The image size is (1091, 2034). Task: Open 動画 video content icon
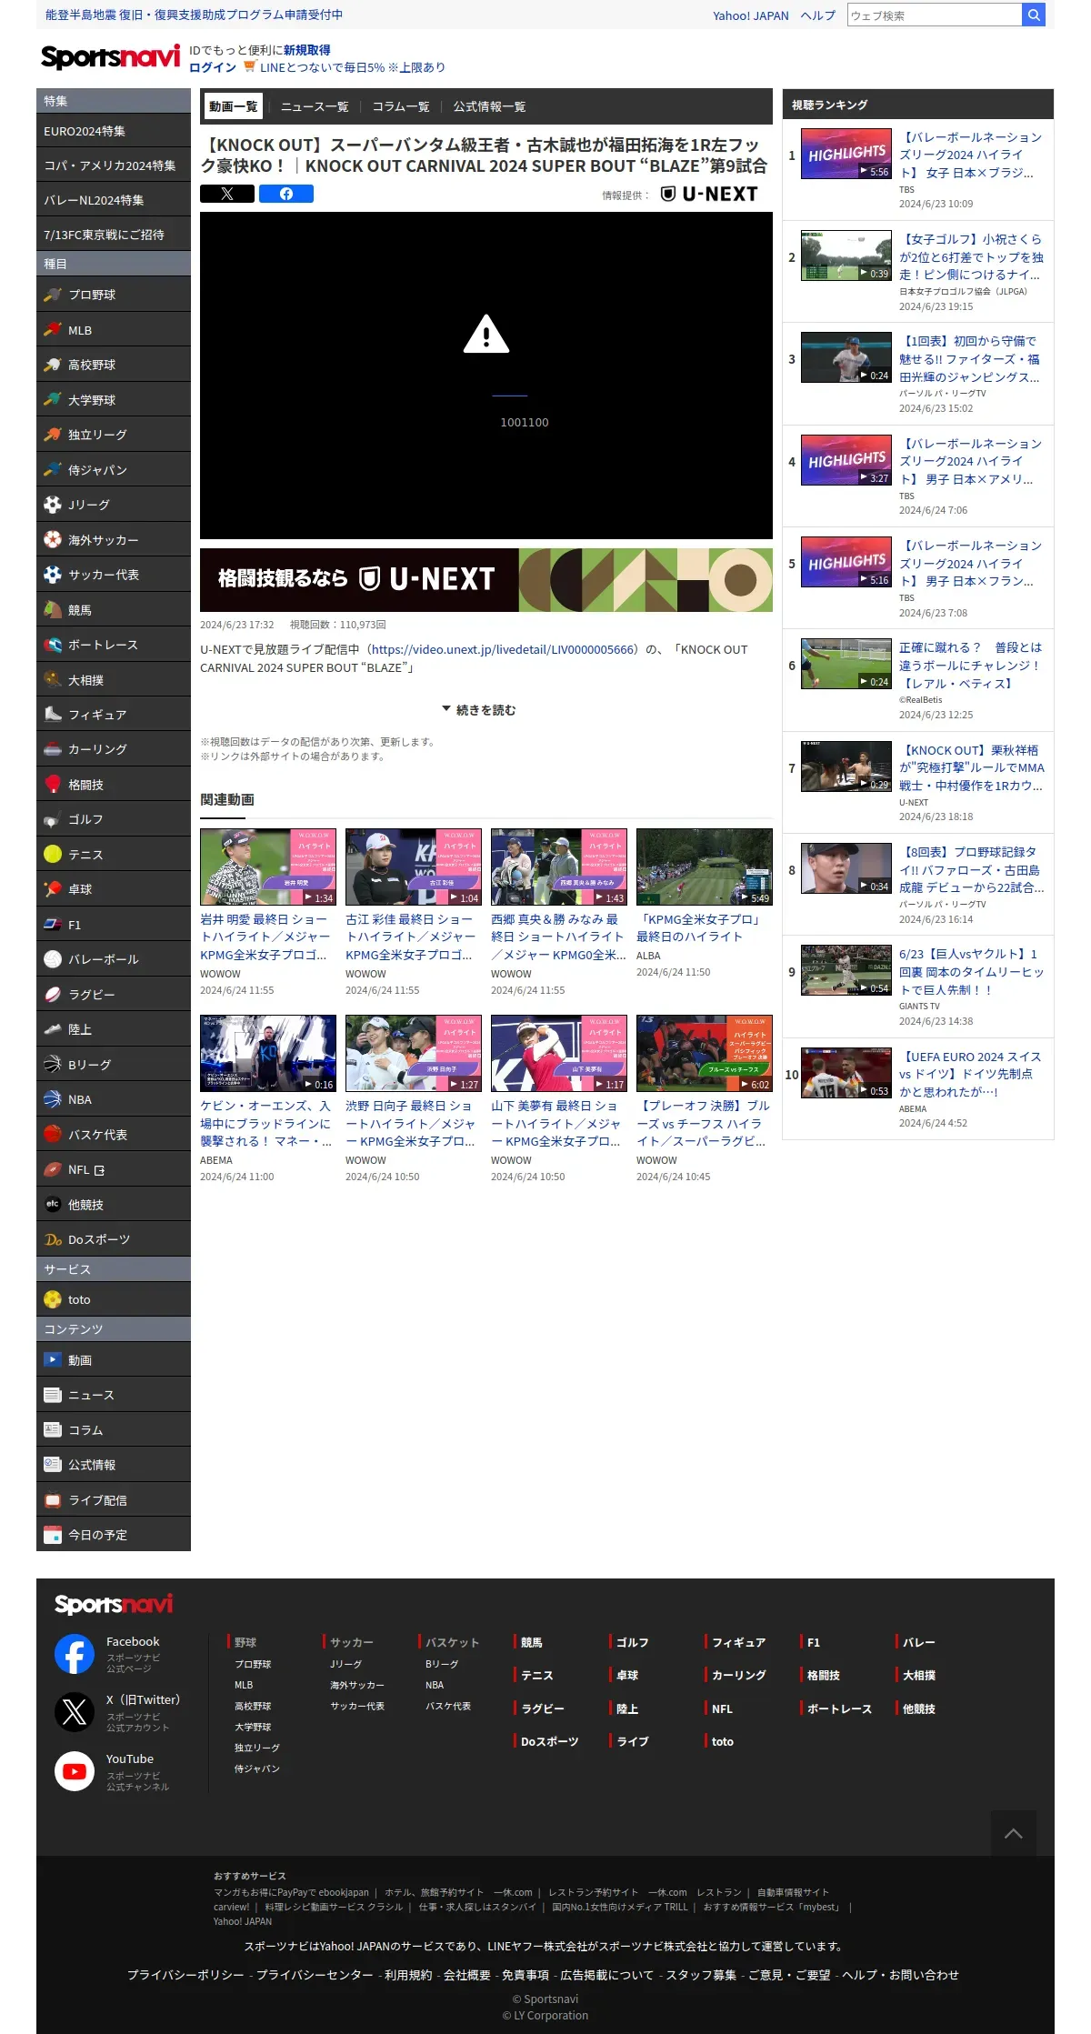[53, 1360]
